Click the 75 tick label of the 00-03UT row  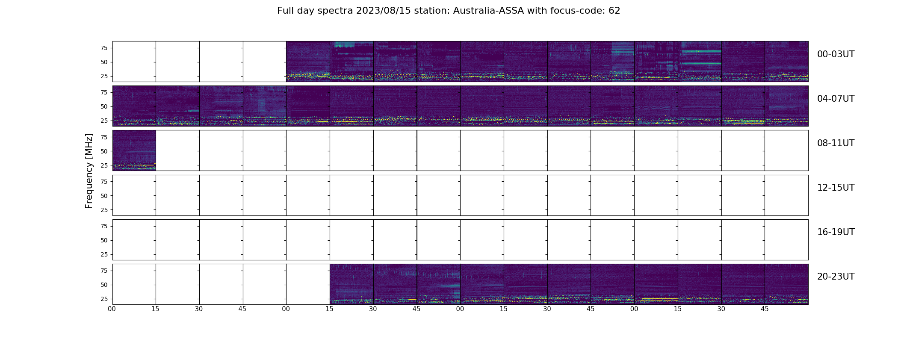(104, 48)
